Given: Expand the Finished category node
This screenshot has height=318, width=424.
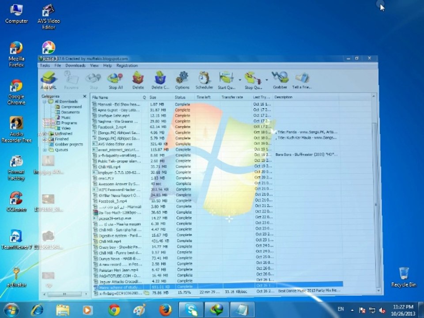Looking at the screenshot, I should coord(45,139).
